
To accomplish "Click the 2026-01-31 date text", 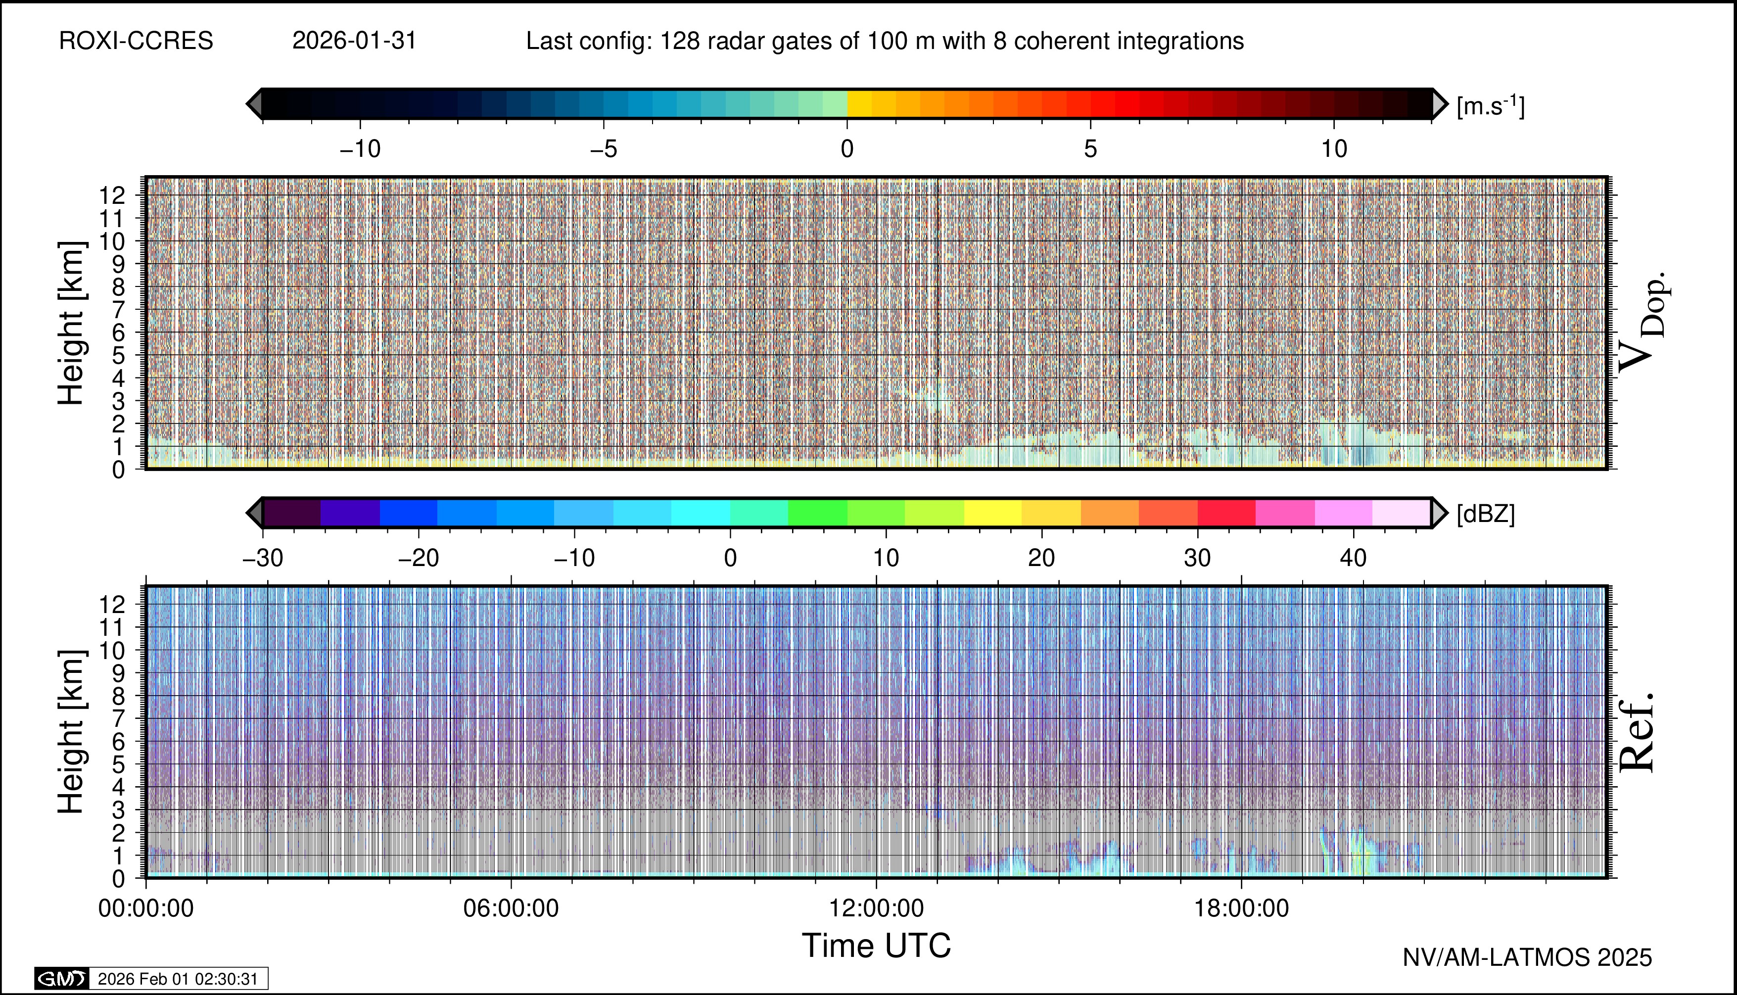I will [354, 41].
